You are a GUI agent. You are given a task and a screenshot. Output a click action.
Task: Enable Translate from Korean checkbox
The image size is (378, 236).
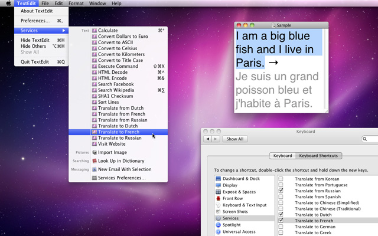click(281, 178)
